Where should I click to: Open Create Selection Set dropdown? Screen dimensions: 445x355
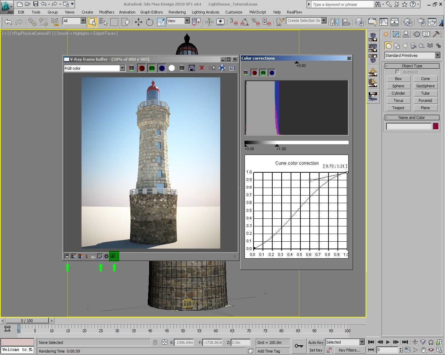pyautogui.click(x=324, y=21)
